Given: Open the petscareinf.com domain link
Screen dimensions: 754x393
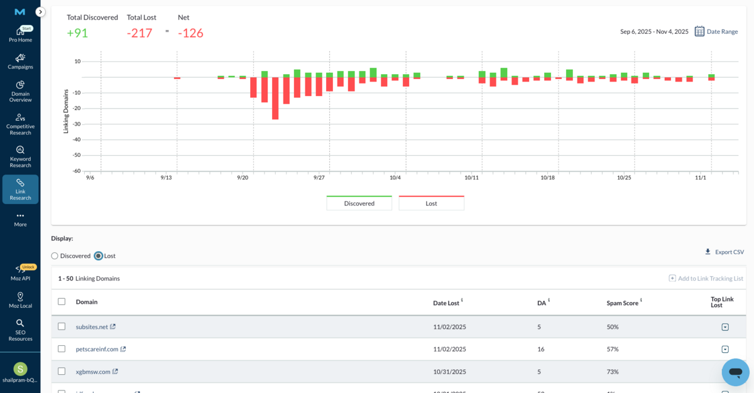Looking at the screenshot, I should click(97, 349).
